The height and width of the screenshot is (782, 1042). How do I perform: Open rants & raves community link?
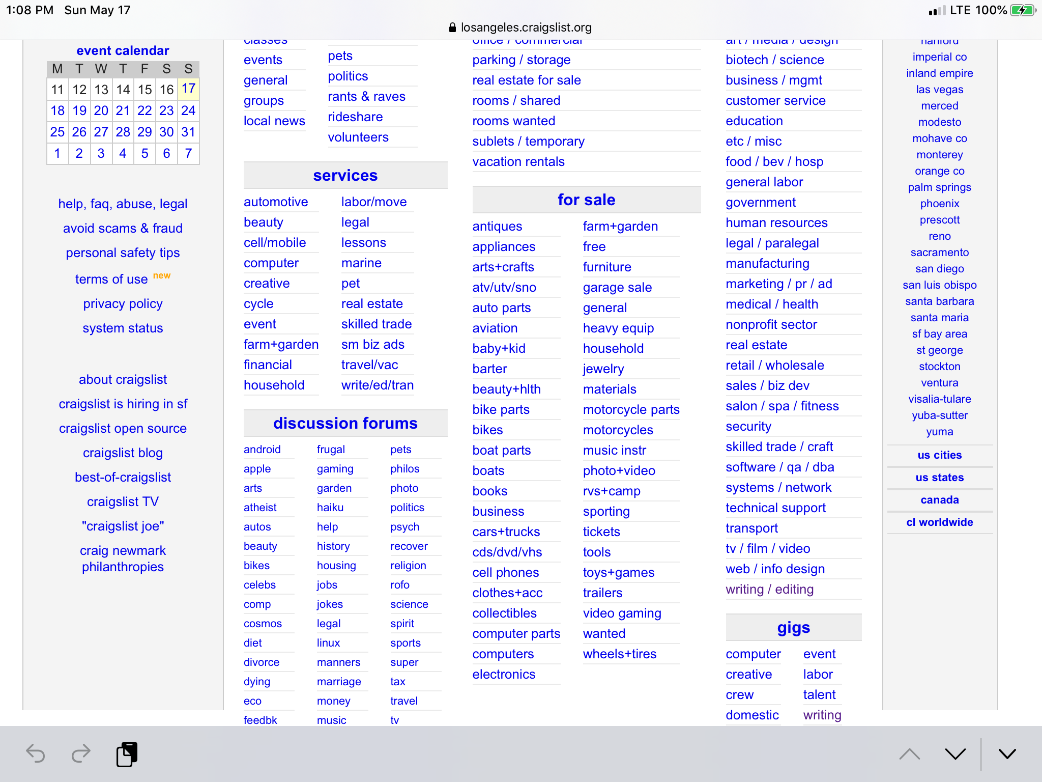coord(366,96)
